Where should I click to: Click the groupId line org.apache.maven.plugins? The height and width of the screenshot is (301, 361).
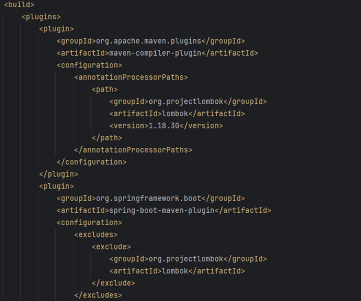[x=151, y=41]
